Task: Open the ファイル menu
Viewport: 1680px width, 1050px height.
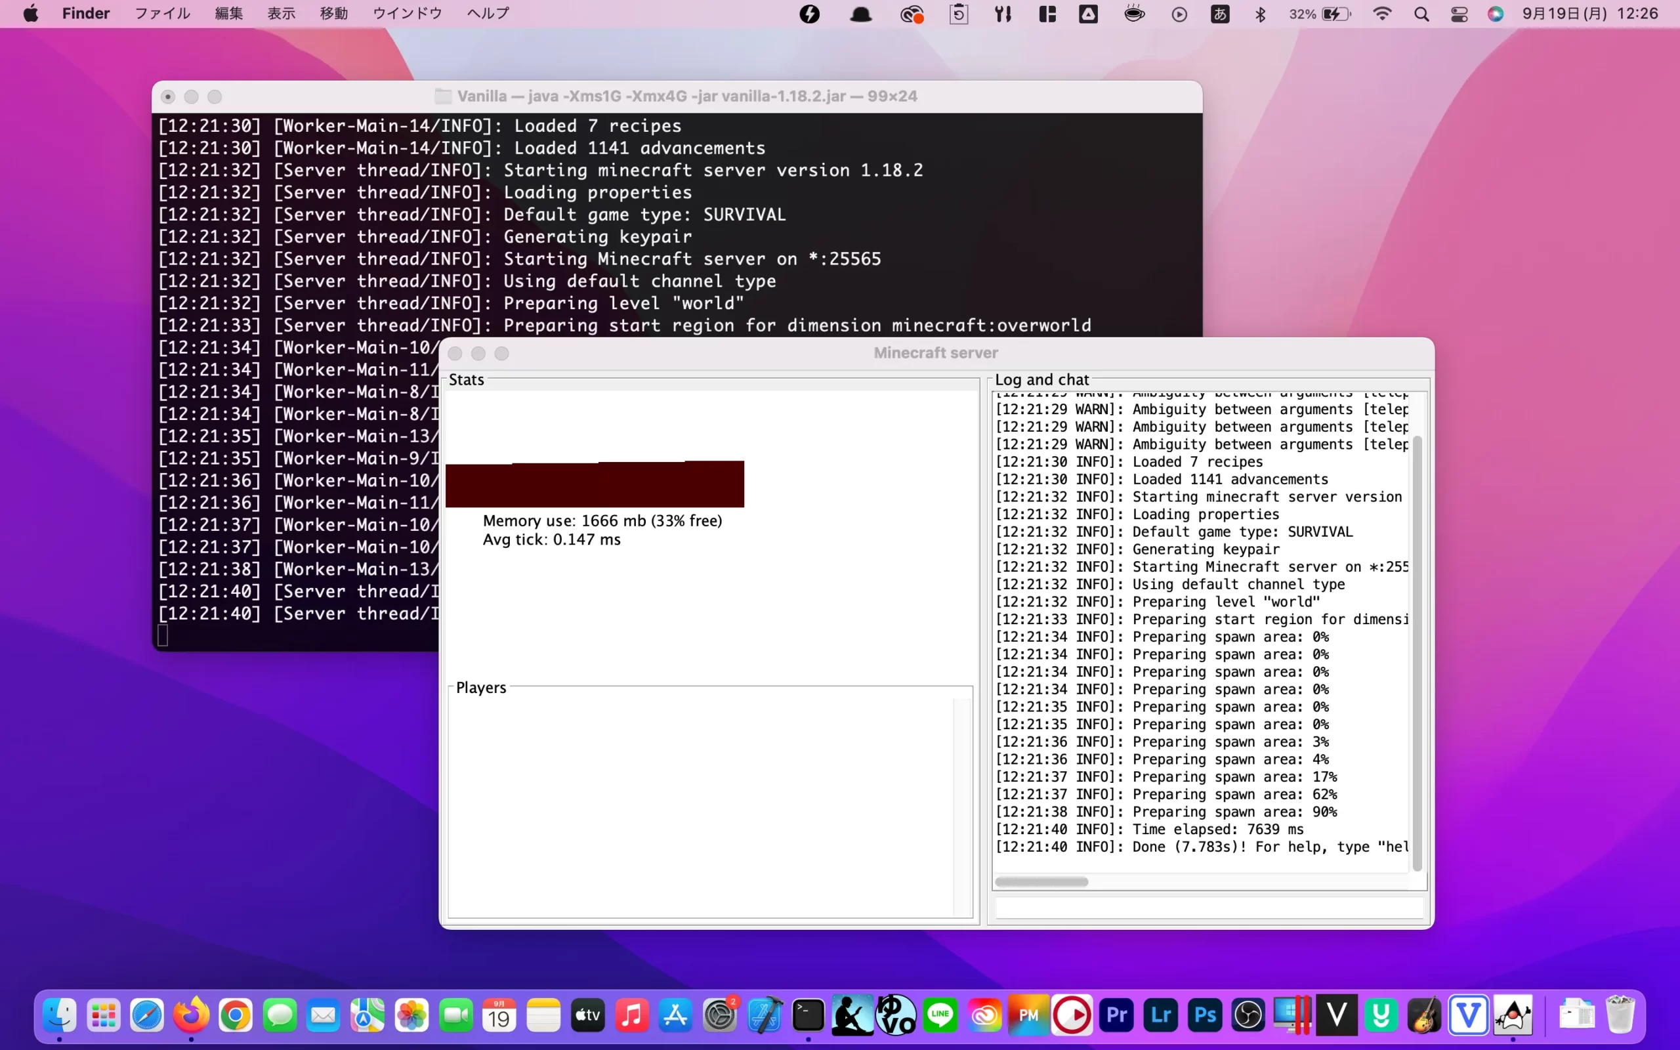Action: 161,14
